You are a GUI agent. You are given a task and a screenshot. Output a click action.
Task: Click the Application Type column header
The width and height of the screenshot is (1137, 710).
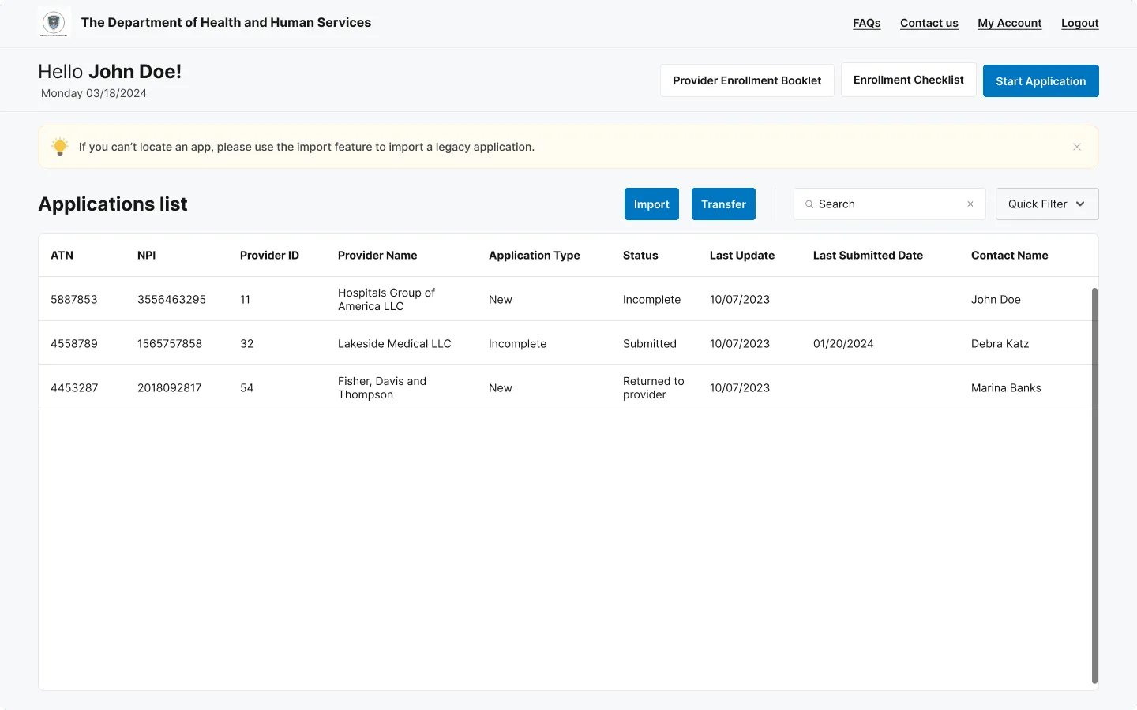(535, 256)
